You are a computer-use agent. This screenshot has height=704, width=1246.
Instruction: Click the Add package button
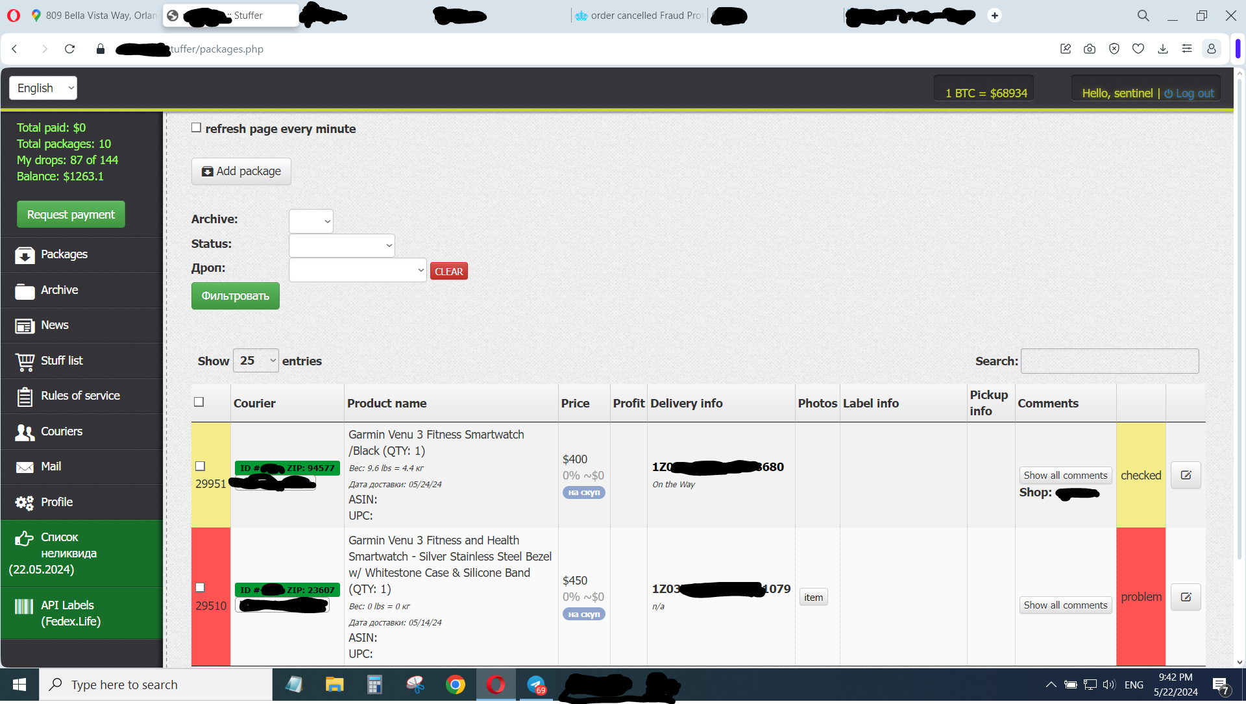pyautogui.click(x=241, y=171)
